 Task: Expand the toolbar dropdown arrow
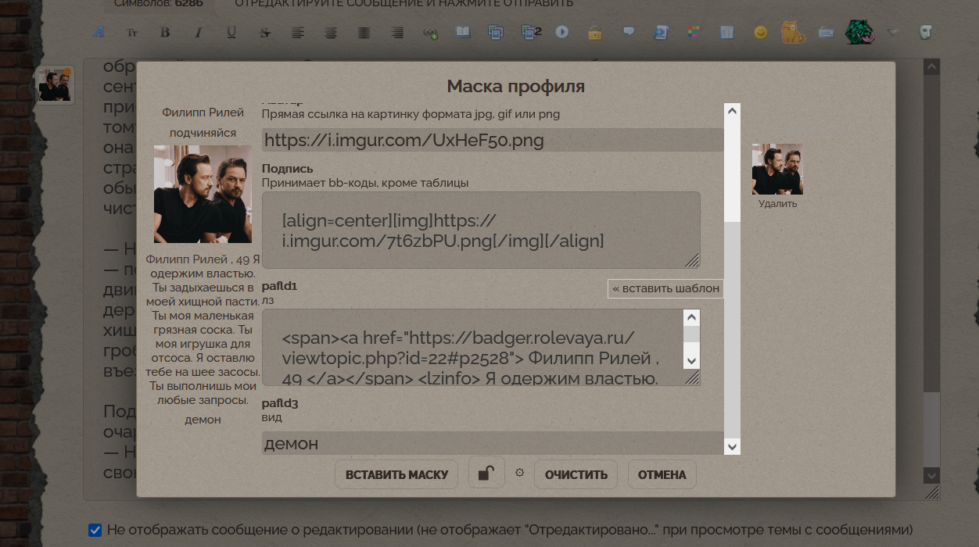pos(893,33)
